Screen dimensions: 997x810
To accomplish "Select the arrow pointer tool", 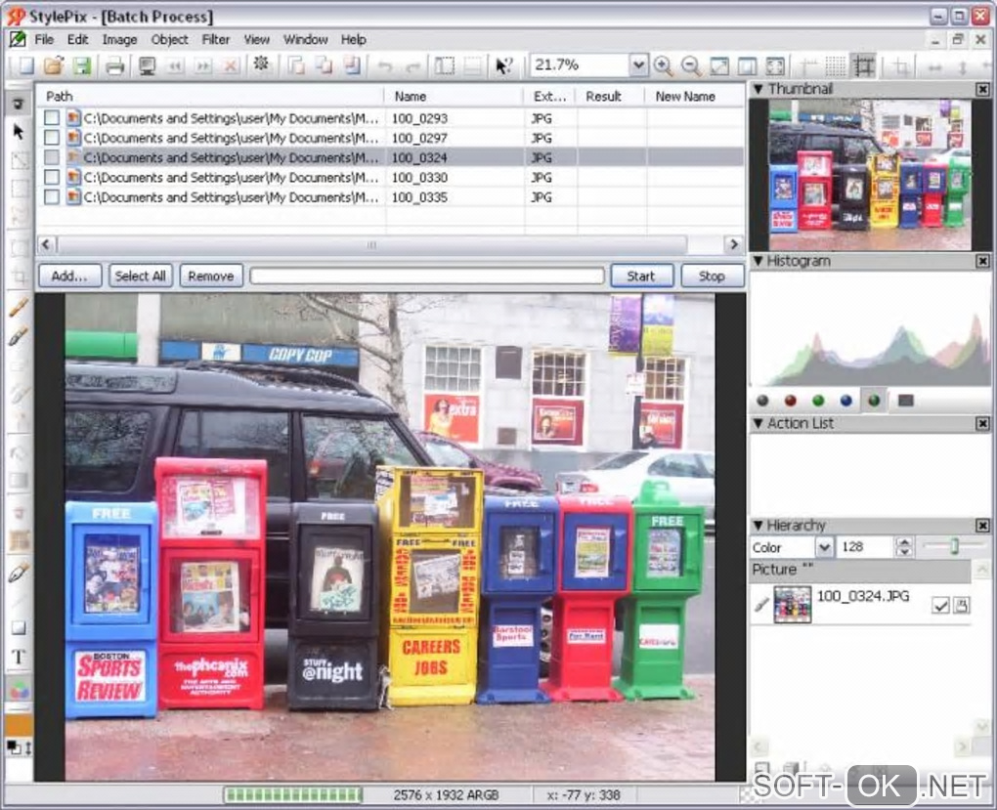I will tap(19, 132).
